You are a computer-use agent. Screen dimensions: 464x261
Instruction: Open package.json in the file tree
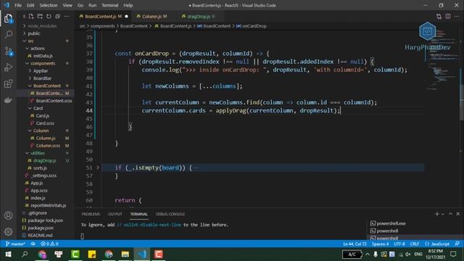coord(41,228)
